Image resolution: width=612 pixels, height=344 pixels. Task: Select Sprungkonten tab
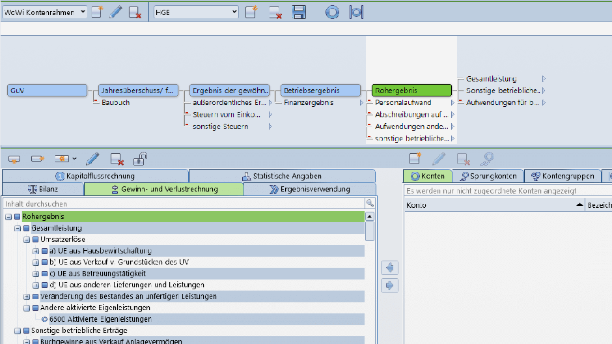pos(488,176)
